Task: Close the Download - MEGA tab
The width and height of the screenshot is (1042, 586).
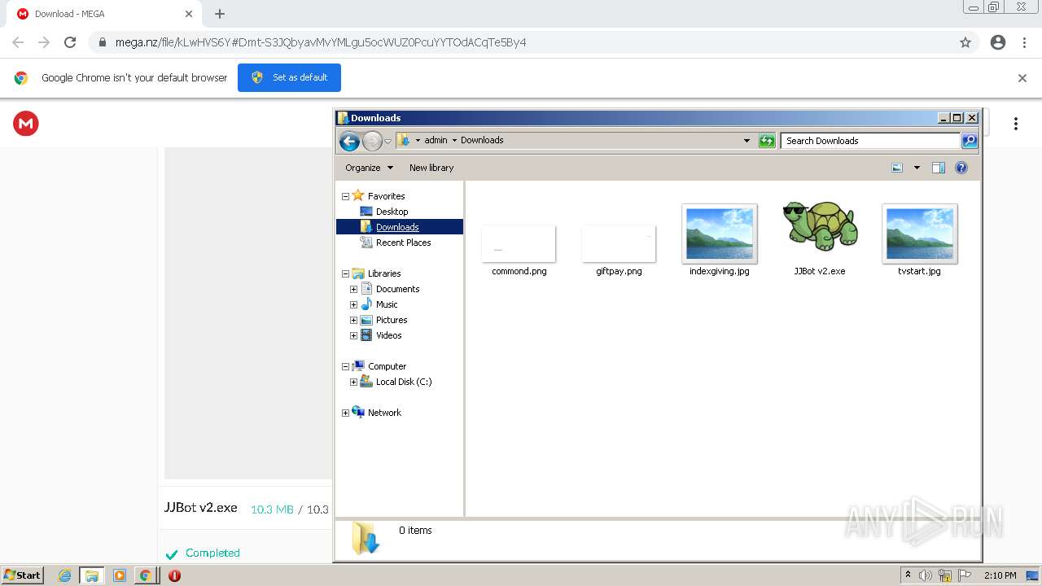Action: click(188, 14)
